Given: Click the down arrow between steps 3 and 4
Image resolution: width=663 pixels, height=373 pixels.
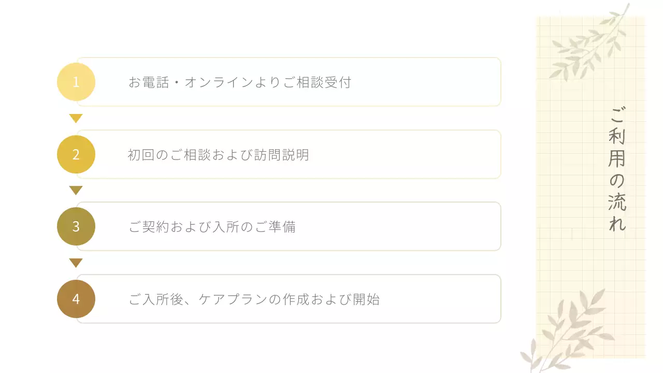Looking at the screenshot, I should pyautogui.click(x=76, y=263).
